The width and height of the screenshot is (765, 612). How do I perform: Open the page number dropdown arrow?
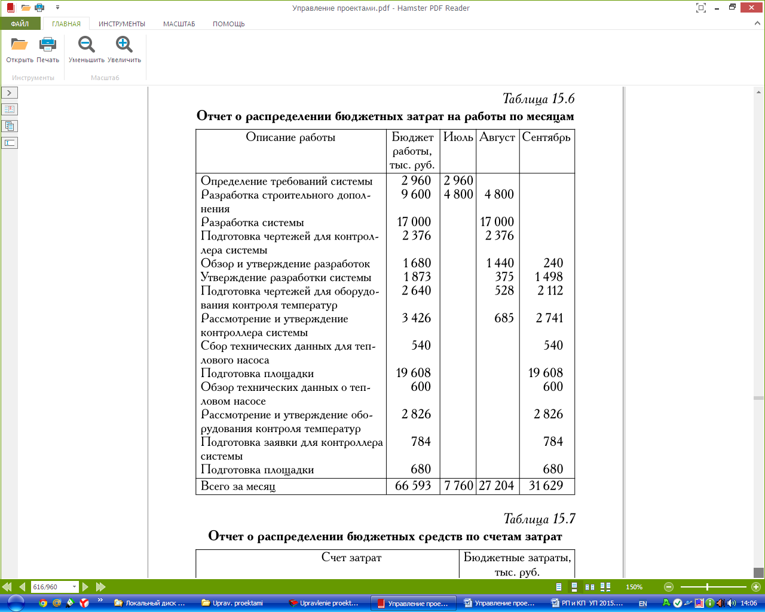(75, 587)
